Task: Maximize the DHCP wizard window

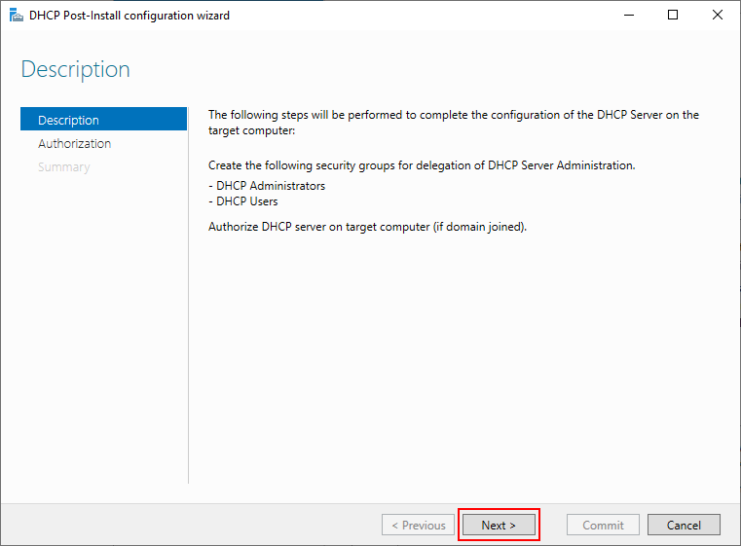Action: point(673,16)
